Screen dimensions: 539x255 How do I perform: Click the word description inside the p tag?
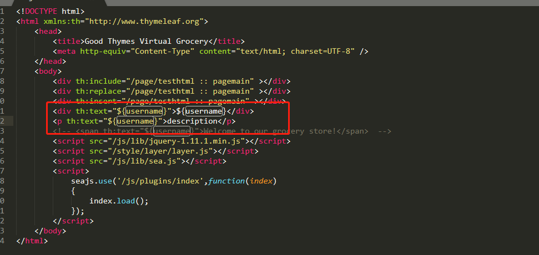pyautogui.click(x=192, y=121)
